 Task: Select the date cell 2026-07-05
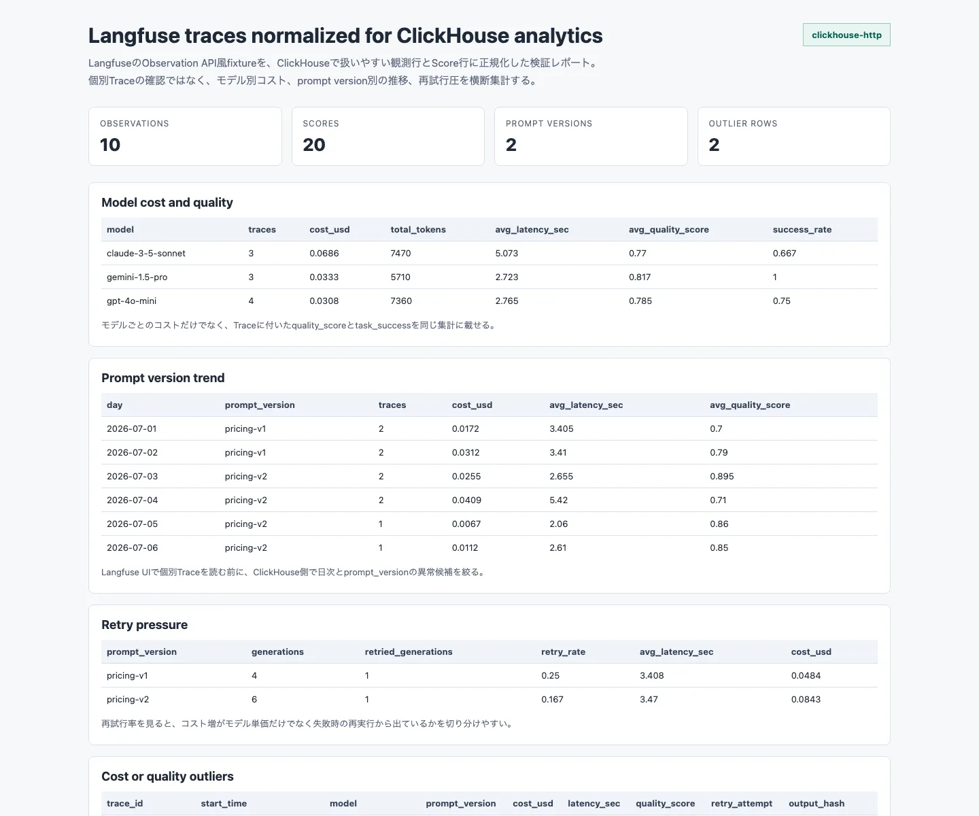[132, 524]
